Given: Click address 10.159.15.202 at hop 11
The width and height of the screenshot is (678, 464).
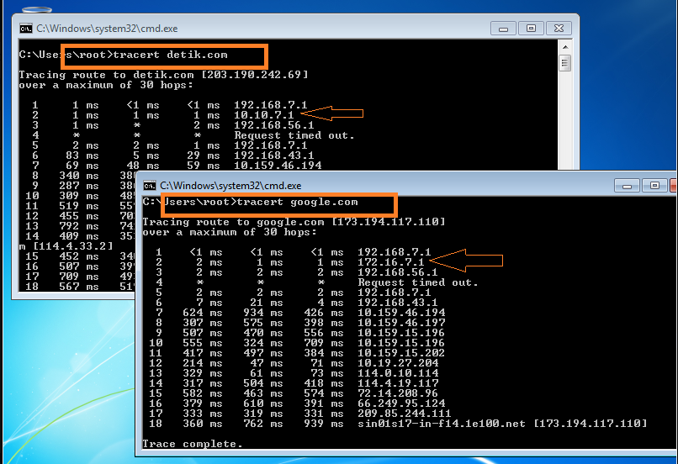Looking at the screenshot, I should (401, 353).
